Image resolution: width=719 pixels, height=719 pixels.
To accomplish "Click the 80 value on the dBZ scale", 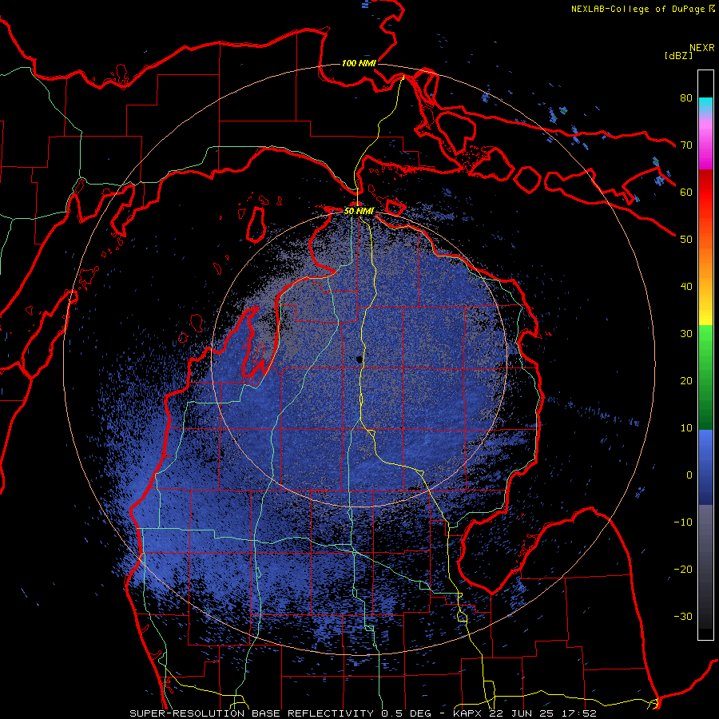I will coord(686,98).
